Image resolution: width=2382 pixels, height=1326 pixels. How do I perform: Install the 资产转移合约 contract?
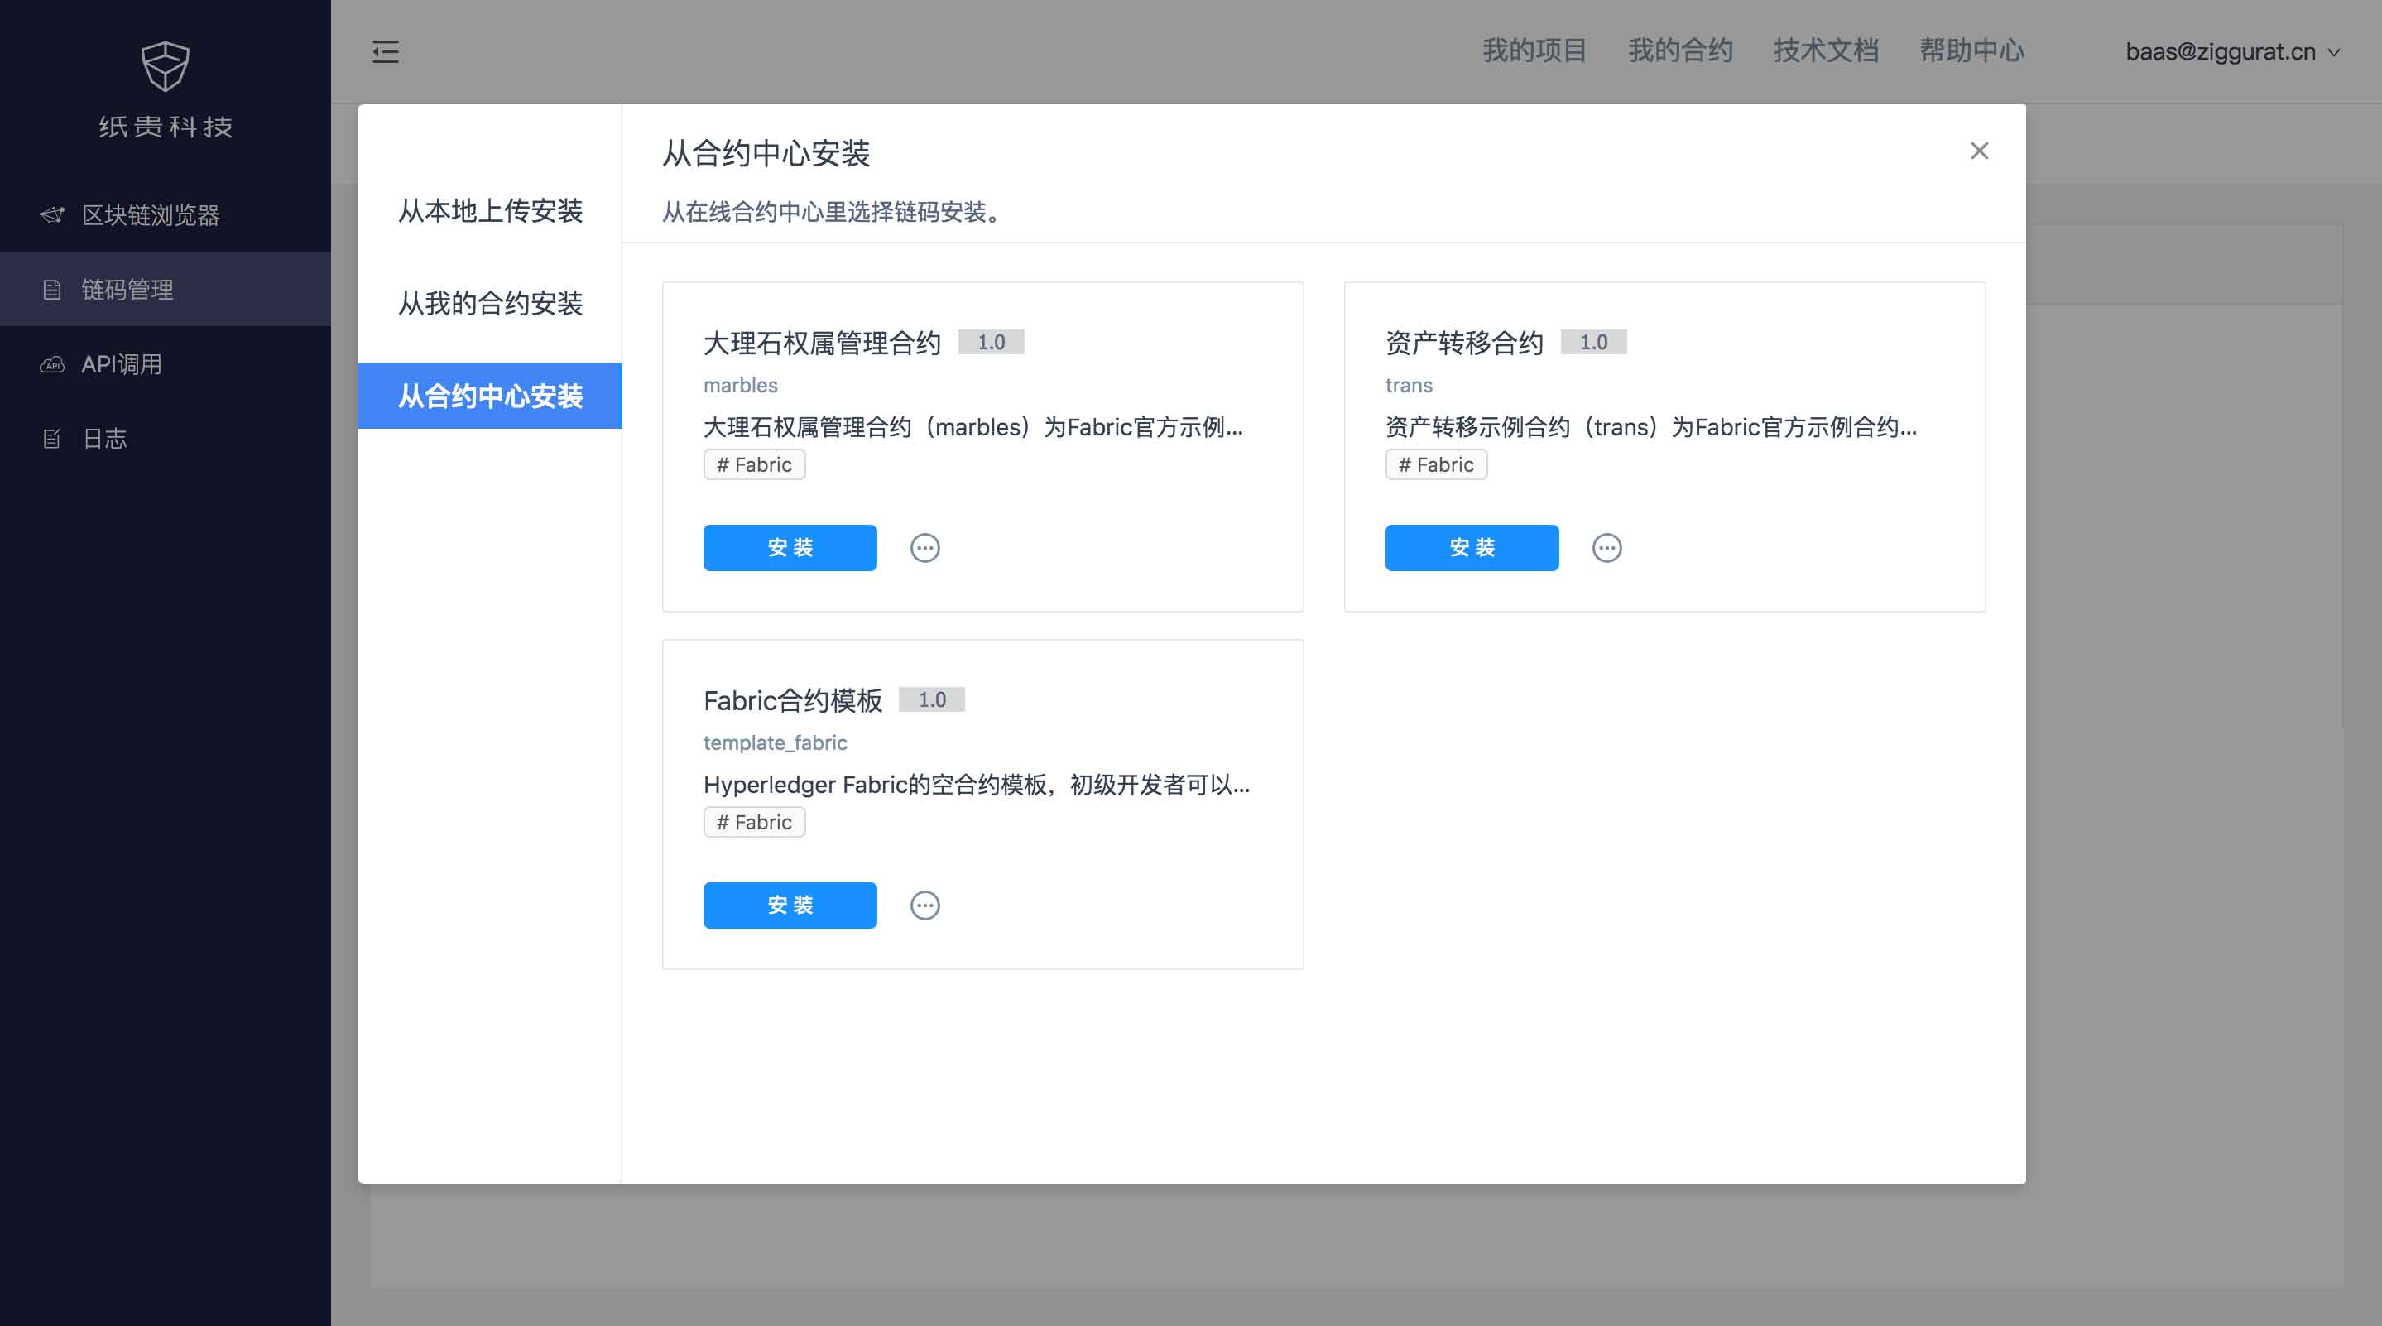point(1472,547)
